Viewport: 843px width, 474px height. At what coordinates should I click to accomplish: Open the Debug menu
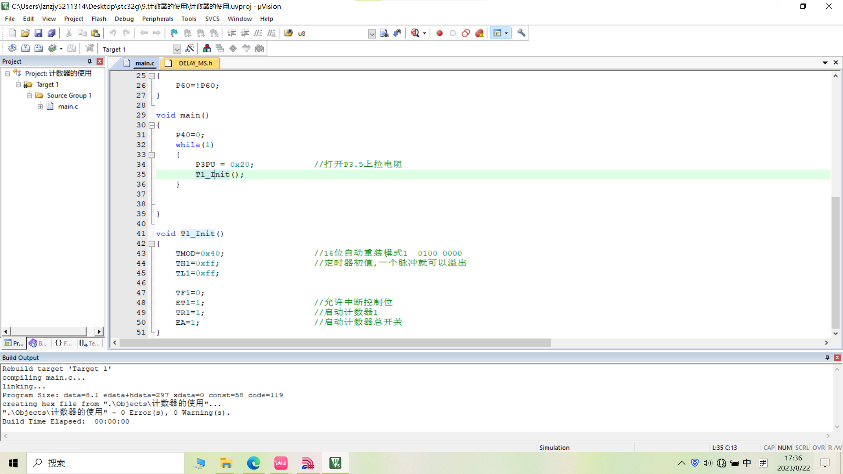tap(124, 19)
